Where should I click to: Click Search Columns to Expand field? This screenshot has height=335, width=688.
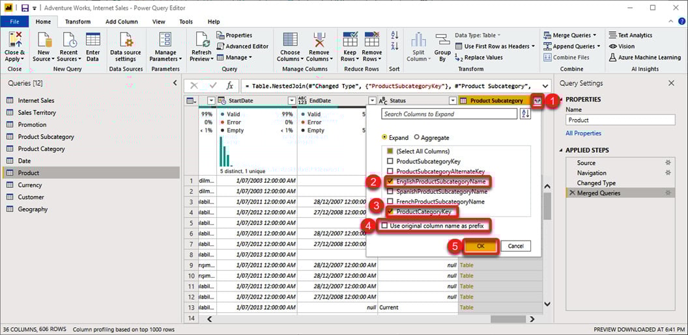click(449, 114)
